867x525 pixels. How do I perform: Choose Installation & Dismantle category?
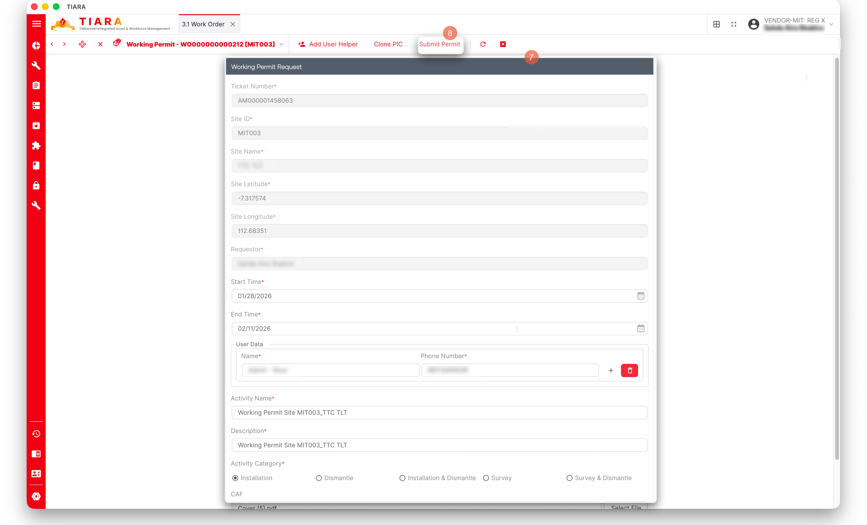[x=402, y=478]
